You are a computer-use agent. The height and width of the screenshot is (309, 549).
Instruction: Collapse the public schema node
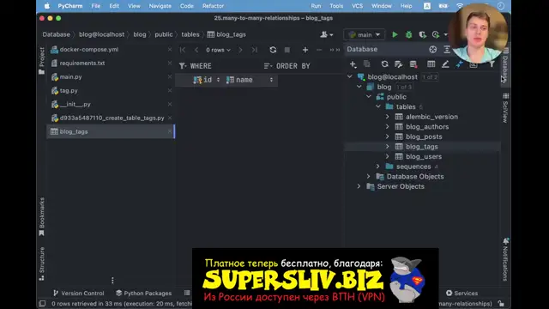pyautogui.click(x=369, y=96)
